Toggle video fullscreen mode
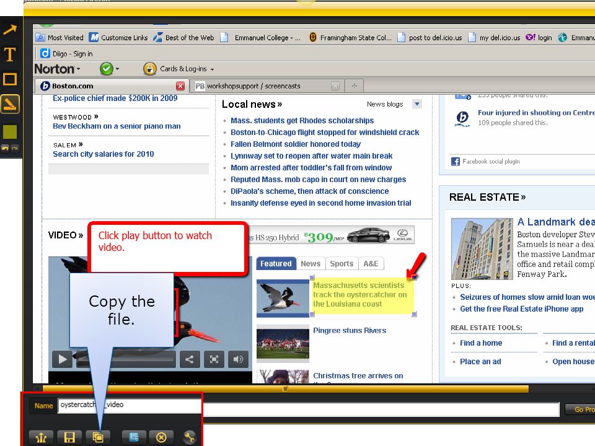Image resolution: width=595 pixels, height=446 pixels. pyautogui.click(x=214, y=359)
